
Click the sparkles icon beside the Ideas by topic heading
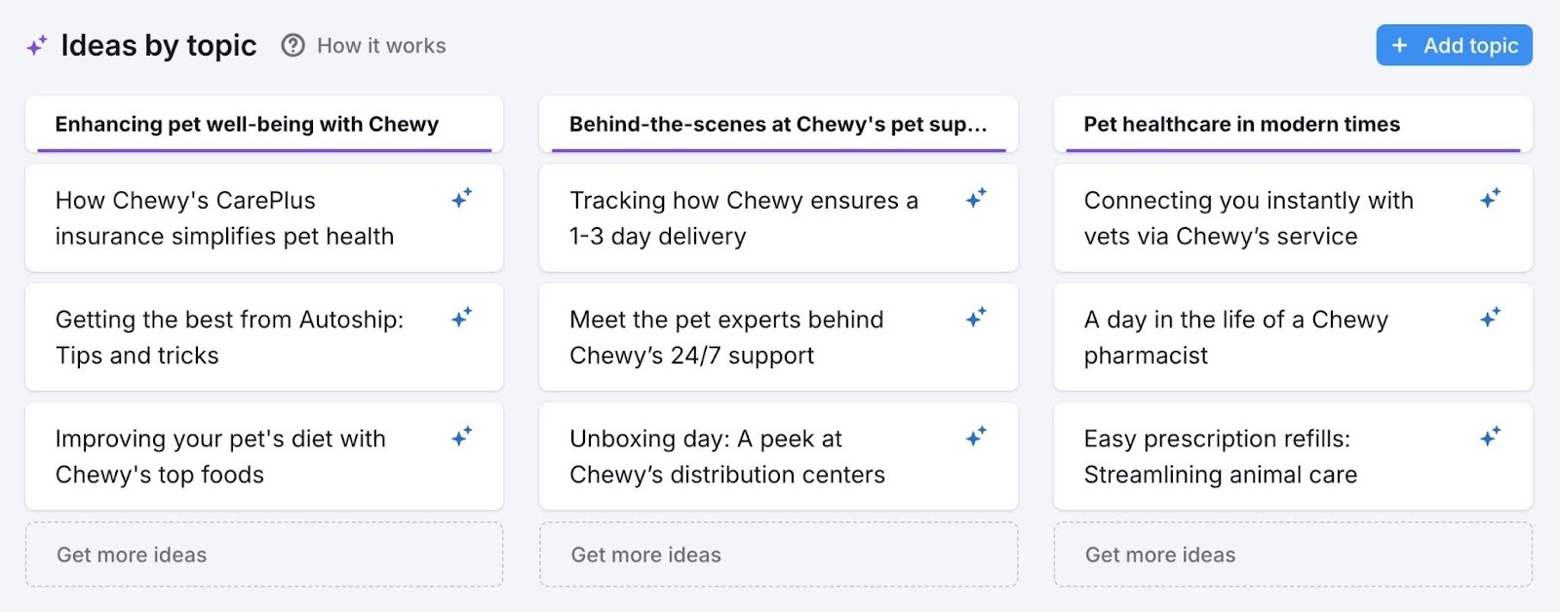pyautogui.click(x=35, y=44)
